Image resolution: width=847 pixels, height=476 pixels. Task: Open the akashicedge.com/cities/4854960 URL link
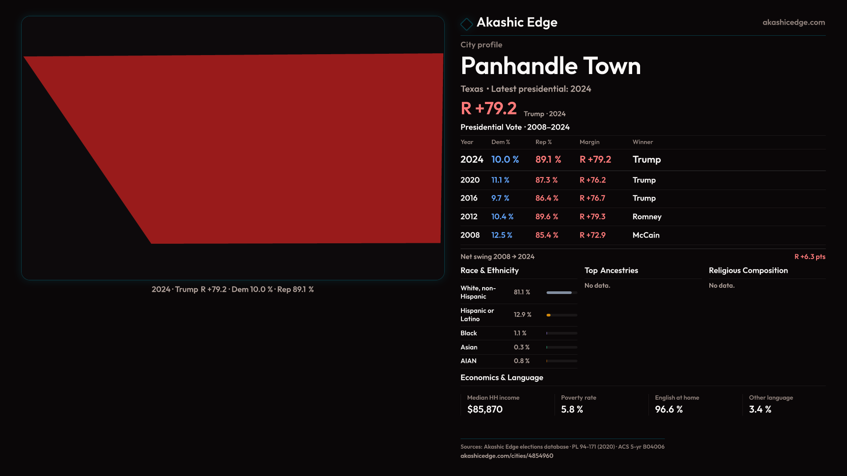click(x=506, y=456)
